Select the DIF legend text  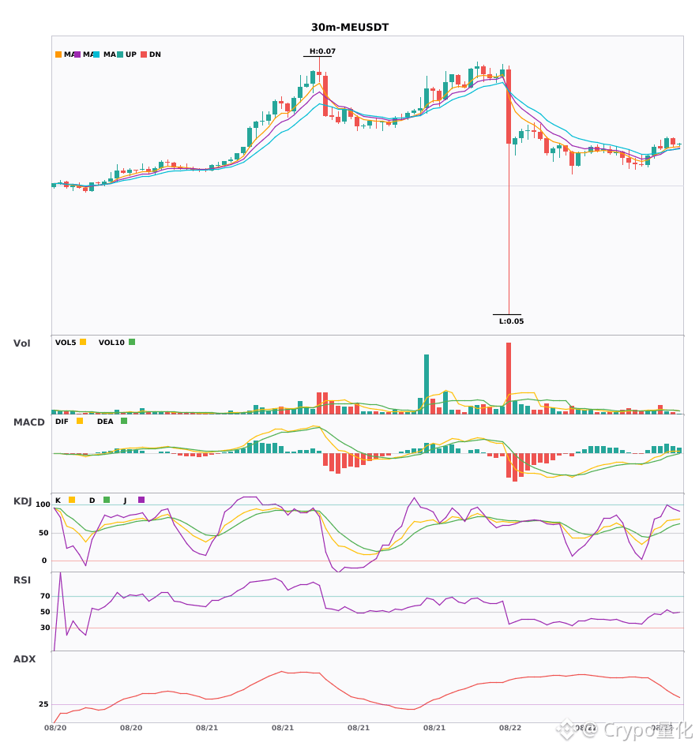[62, 422]
